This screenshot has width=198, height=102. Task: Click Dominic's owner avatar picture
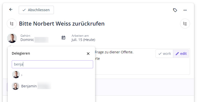tap(12, 38)
